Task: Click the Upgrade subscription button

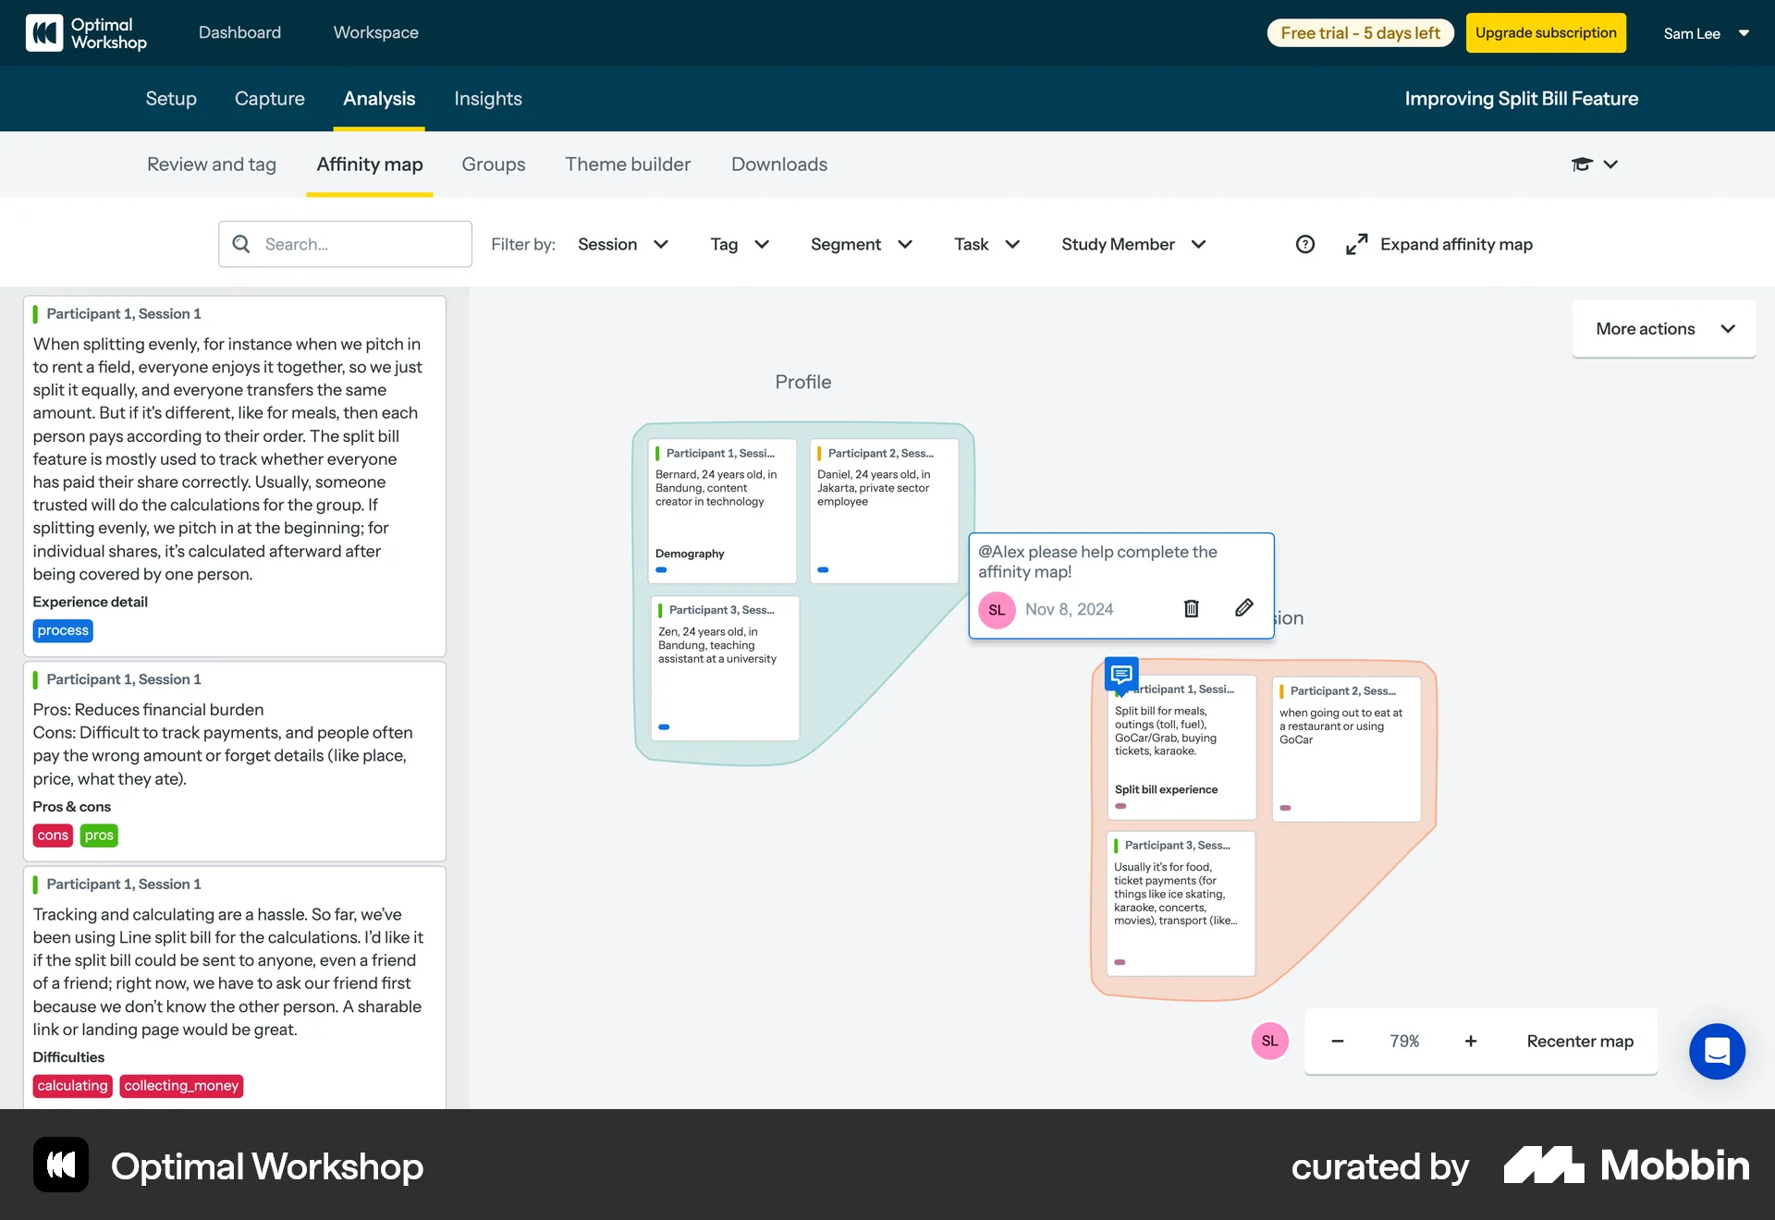Action: (x=1545, y=32)
